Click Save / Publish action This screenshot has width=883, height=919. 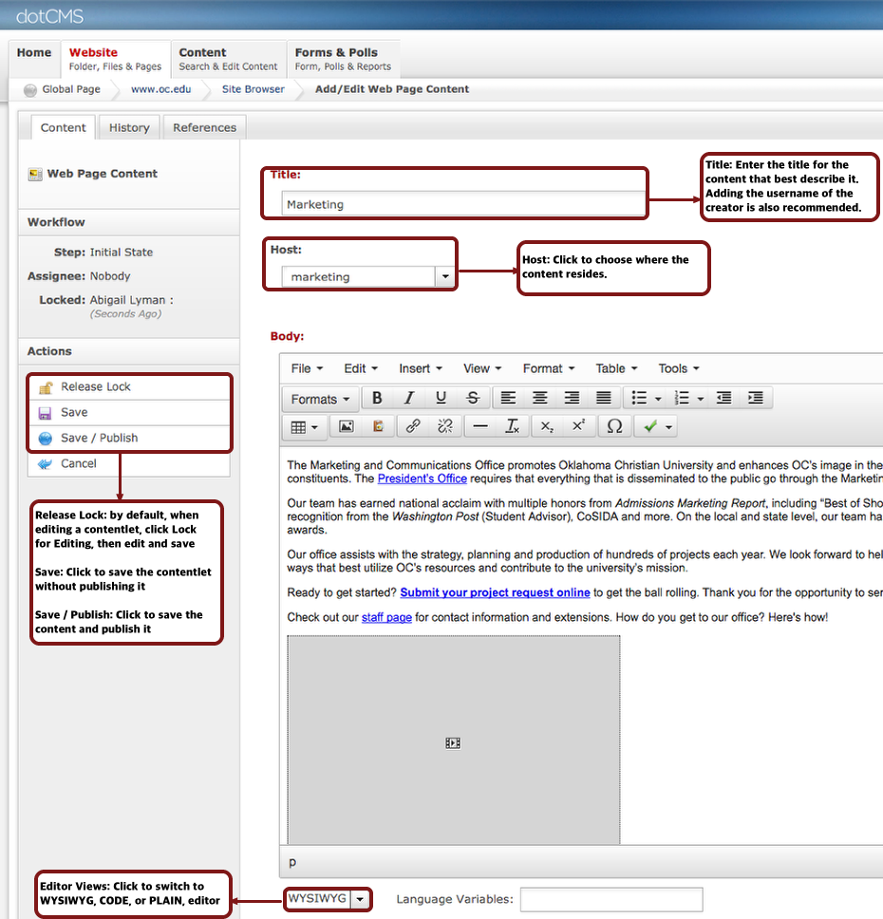tap(129, 439)
